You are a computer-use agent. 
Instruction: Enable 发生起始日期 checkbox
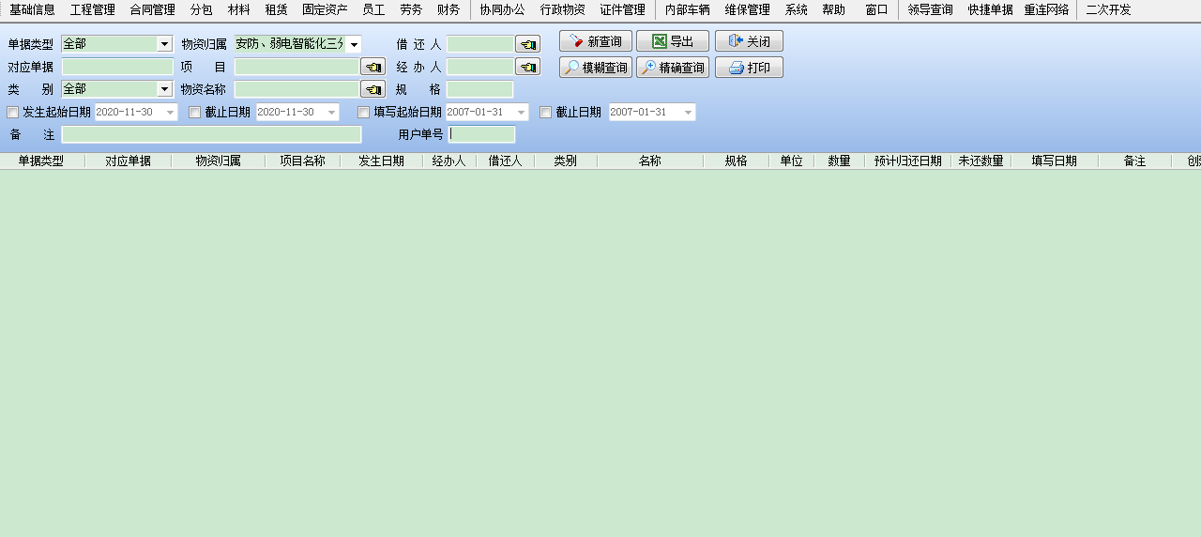click(13, 113)
